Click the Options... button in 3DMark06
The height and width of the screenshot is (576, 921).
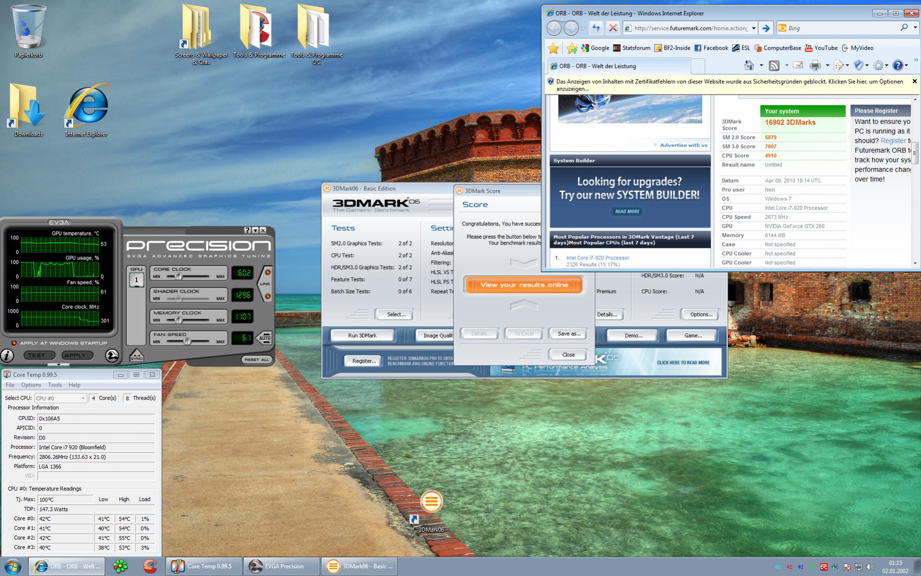pos(701,314)
